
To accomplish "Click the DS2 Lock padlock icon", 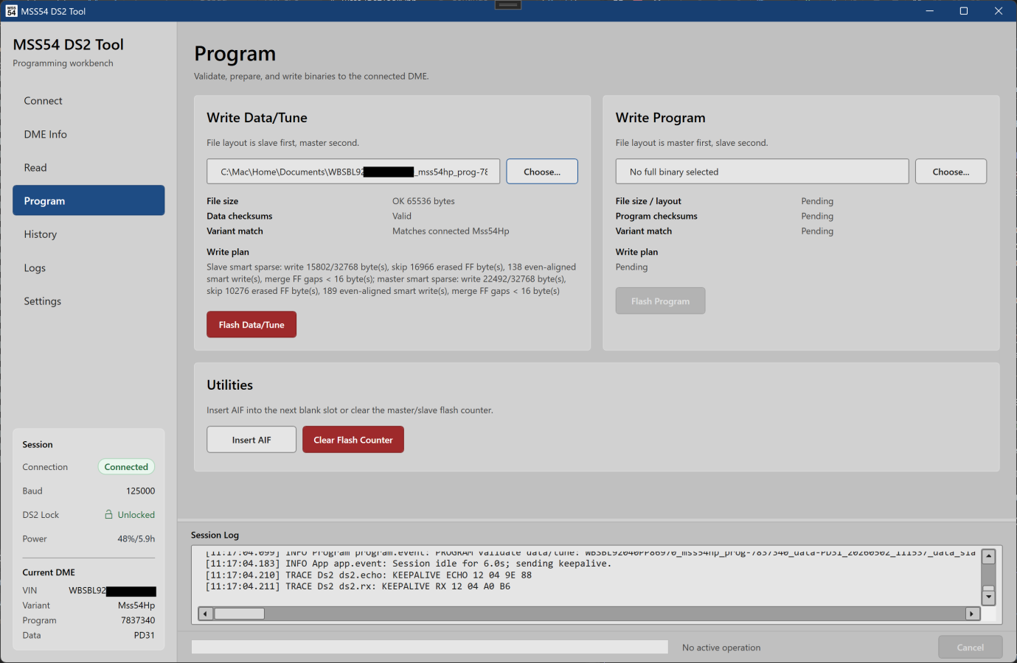I will coord(109,514).
